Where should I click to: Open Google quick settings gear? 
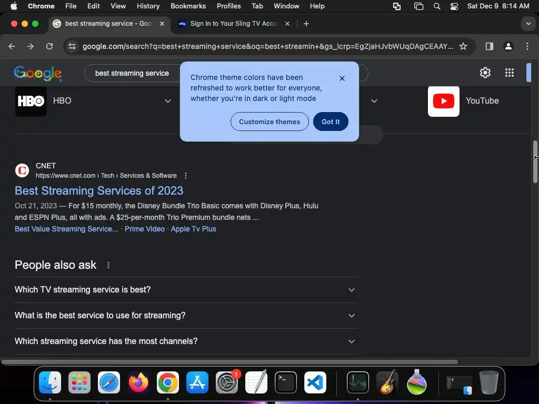[x=485, y=73]
